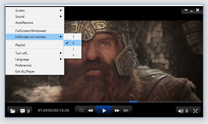Open the audio equalizer sliders icon
The height and width of the screenshot is (124, 208).
coord(187,111)
